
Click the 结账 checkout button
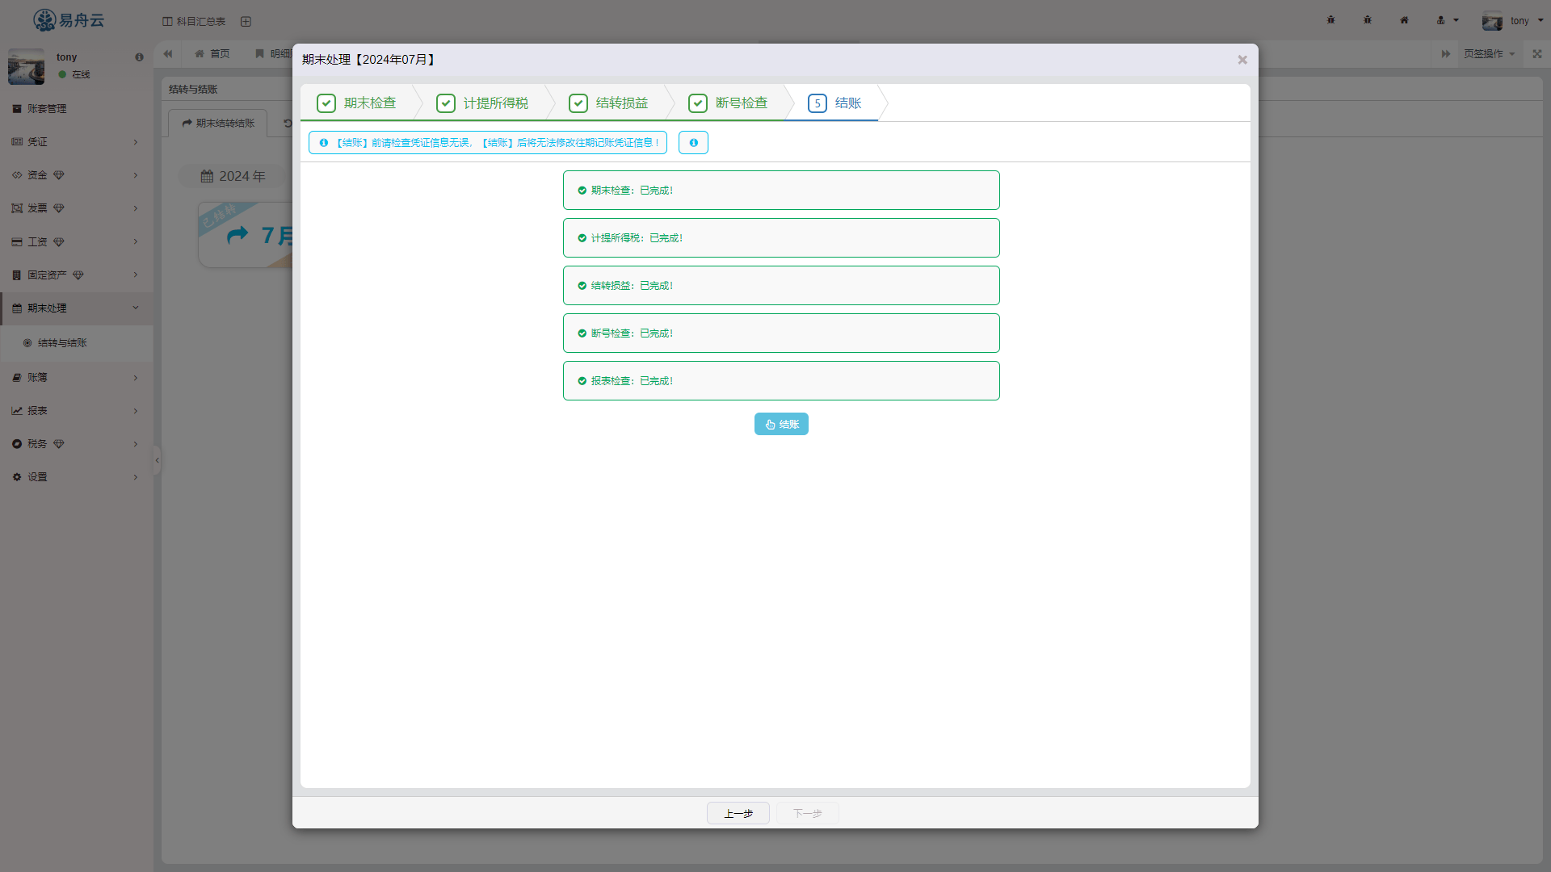pyautogui.click(x=781, y=424)
